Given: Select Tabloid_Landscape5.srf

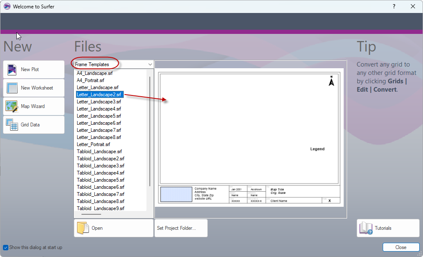Looking at the screenshot, I should (x=100, y=180).
